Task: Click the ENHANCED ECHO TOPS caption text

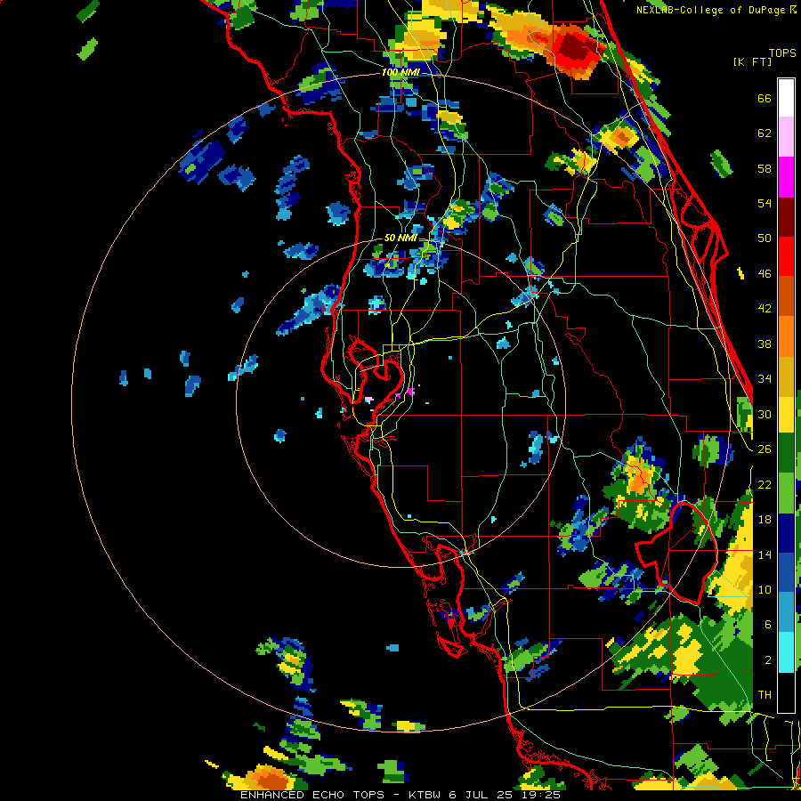Action: pos(312,795)
